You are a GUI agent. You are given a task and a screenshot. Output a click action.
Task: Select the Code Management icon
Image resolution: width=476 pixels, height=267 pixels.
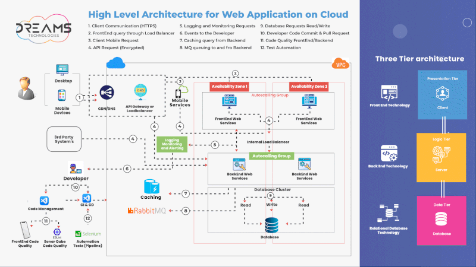click(43, 201)
